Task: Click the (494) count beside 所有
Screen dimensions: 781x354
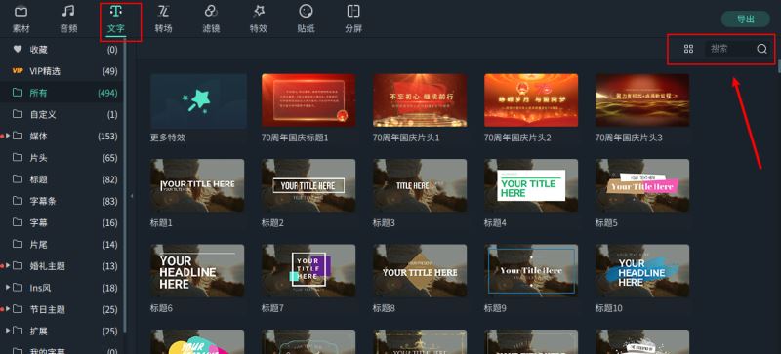Action: [x=107, y=93]
